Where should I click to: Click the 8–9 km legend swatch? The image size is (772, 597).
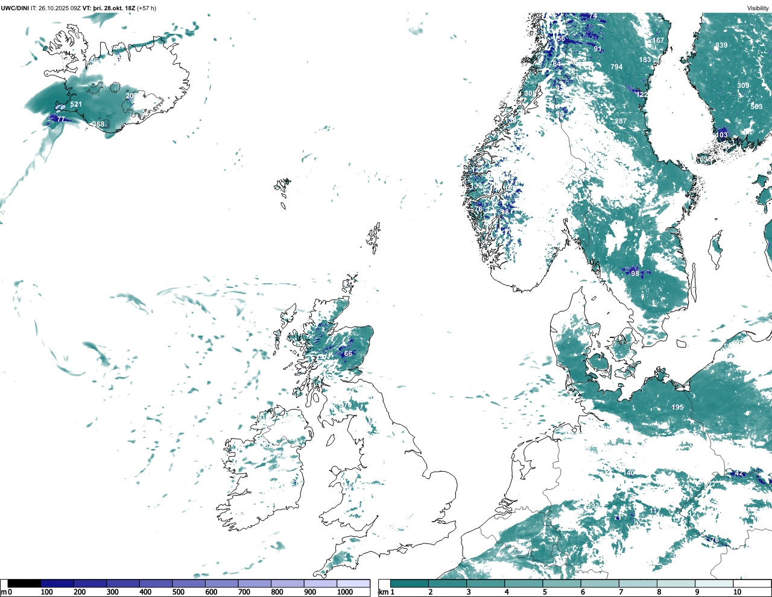[675, 583]
